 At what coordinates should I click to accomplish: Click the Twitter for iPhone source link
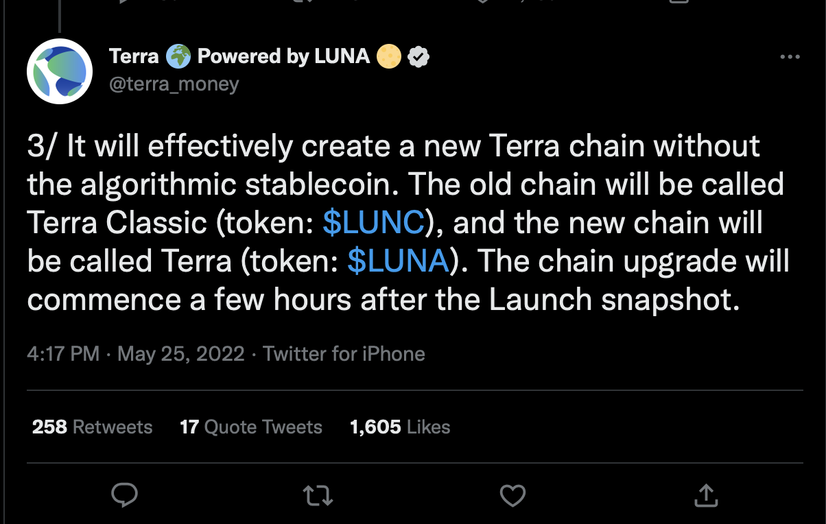344,354
